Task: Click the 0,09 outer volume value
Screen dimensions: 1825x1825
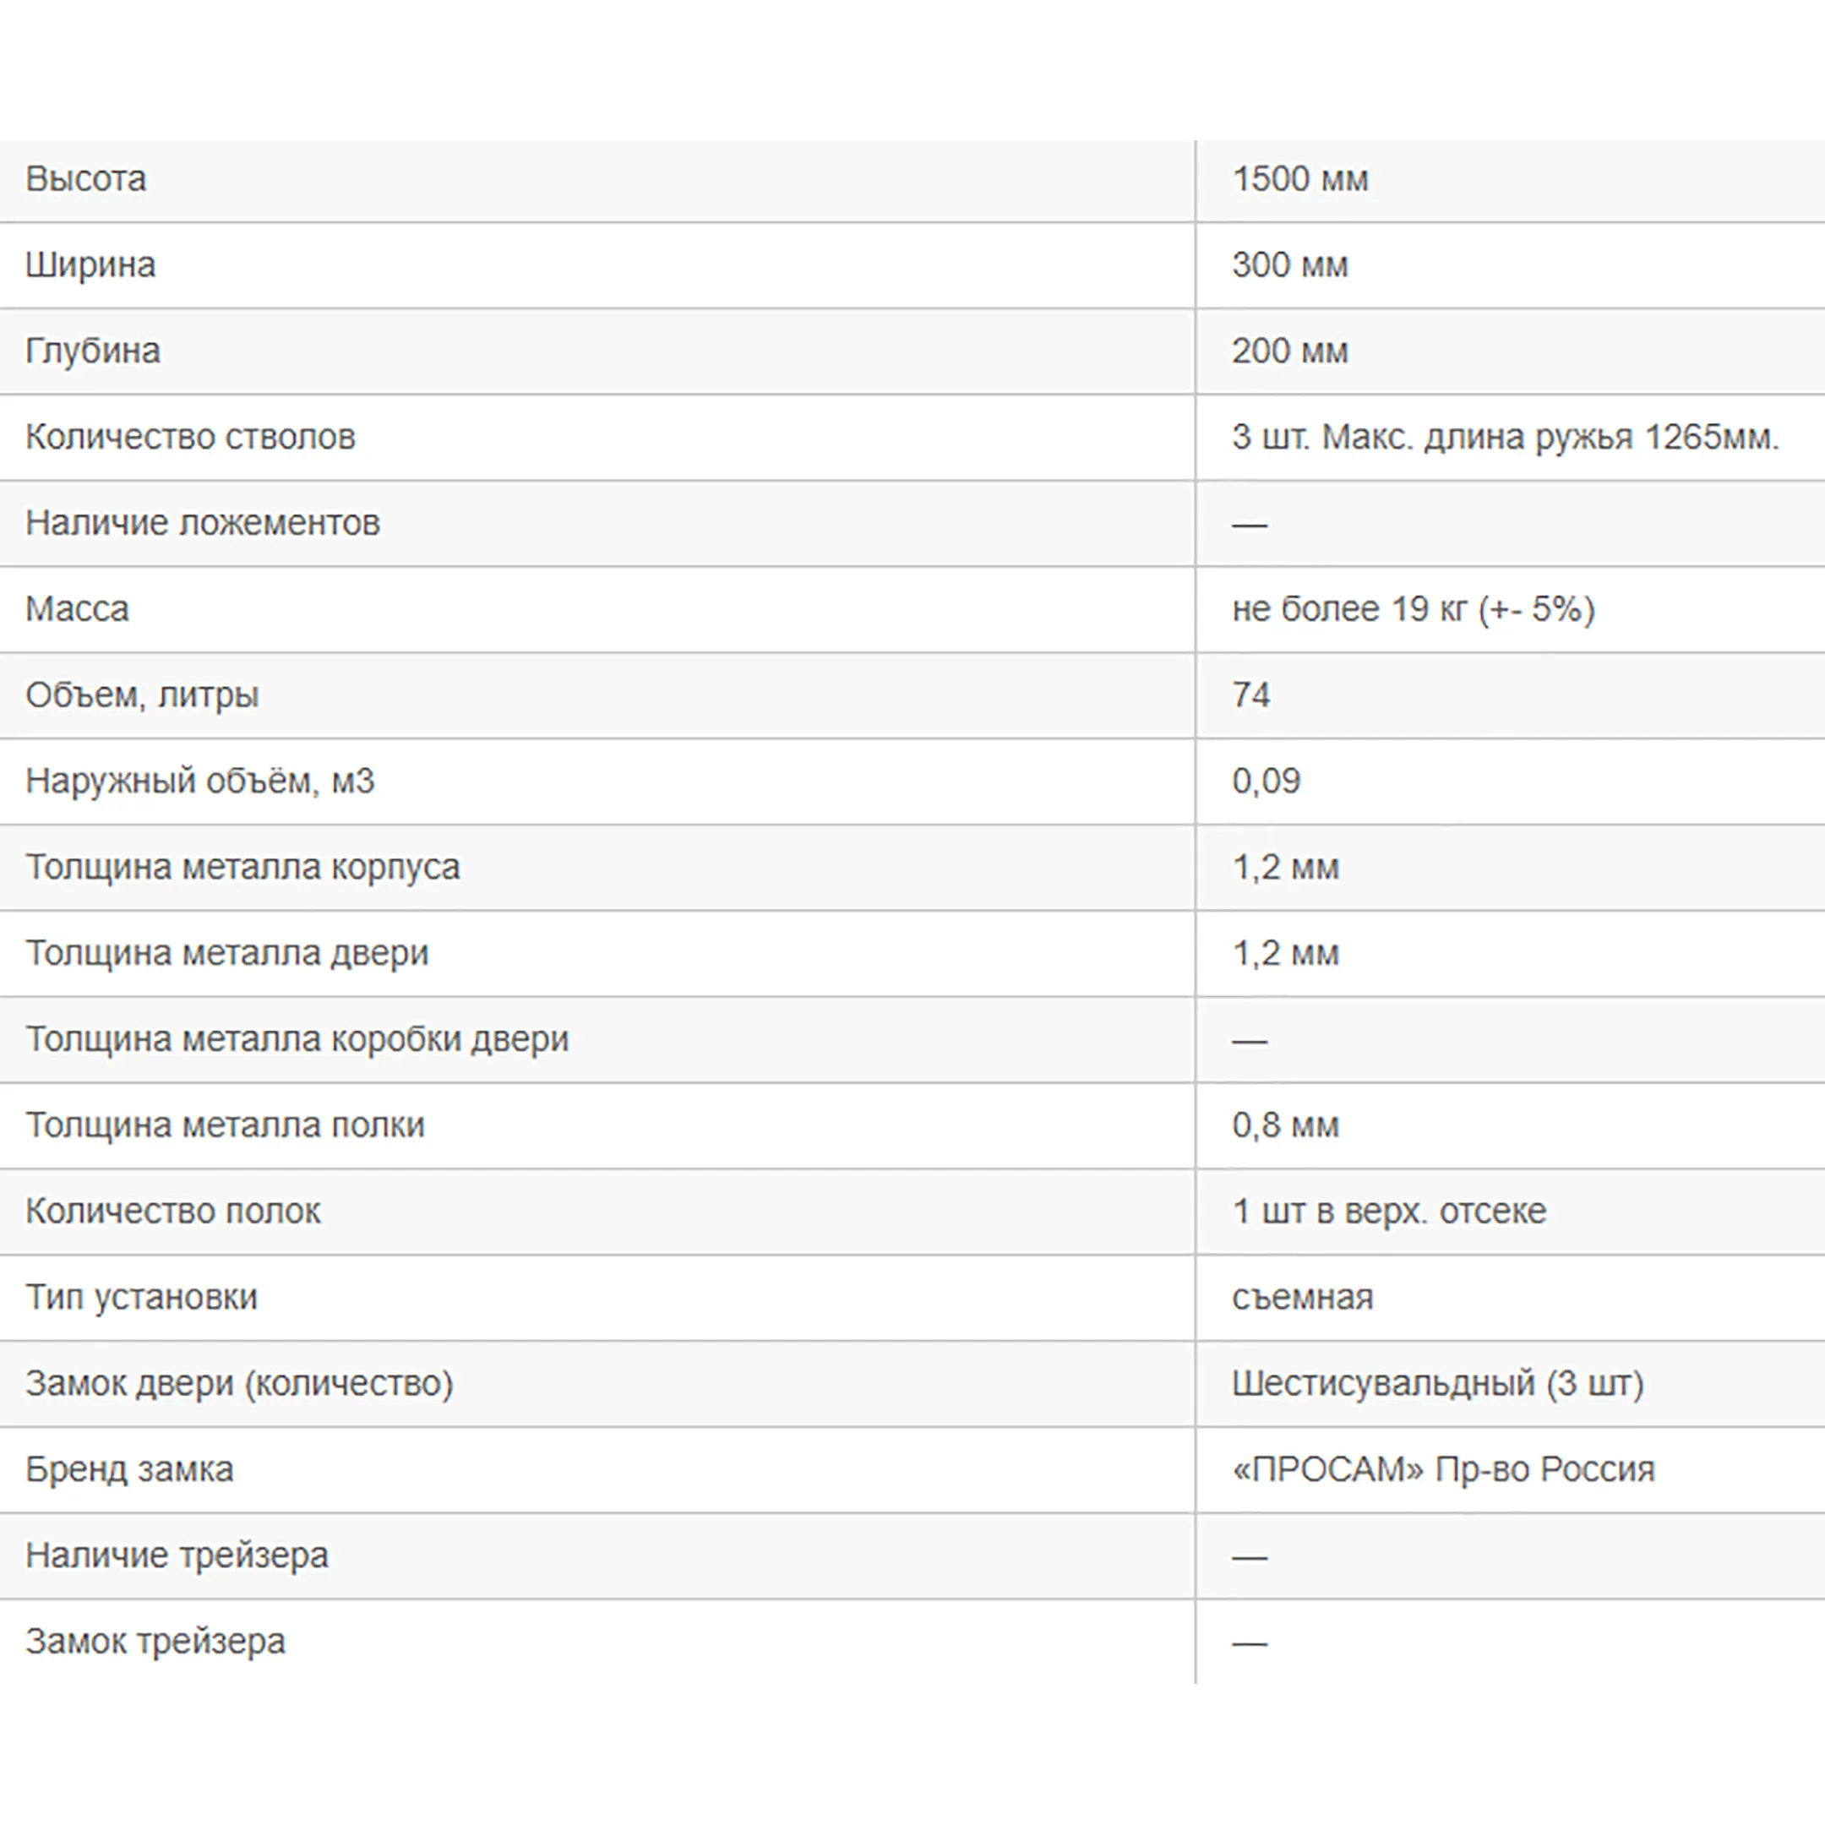Action: pyautogui.click(x=1266, y=782)
